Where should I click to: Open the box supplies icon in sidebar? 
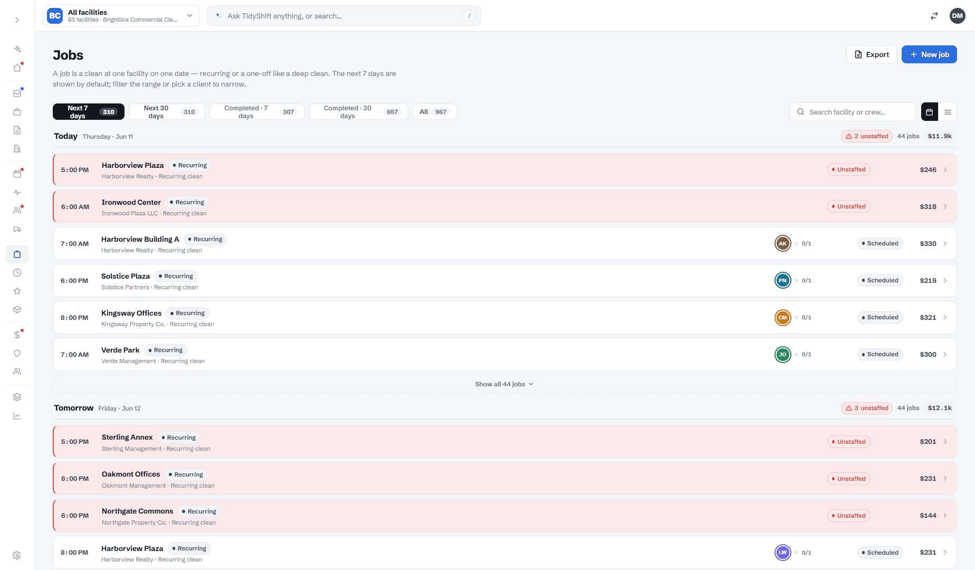pyautogui.click(x=17, y=310)
